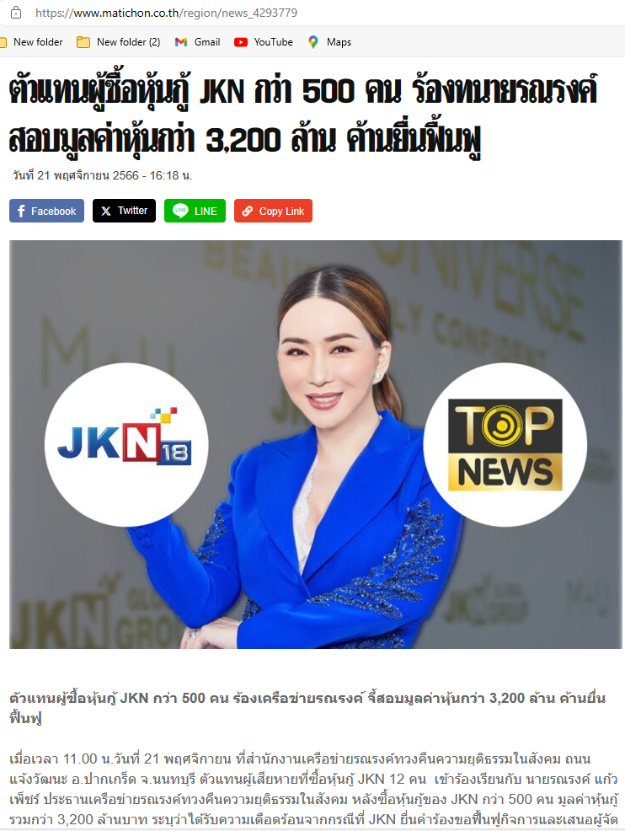Click the TOP NEWS logo in photo
Viewport: 625px width, 831px height.
pyautogui.click(x=505, y=444)
